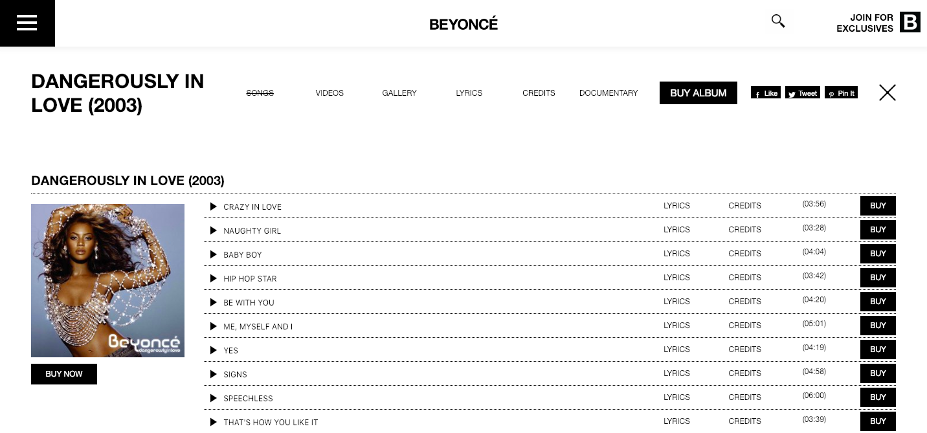Close the album panel with X
927x433 pixels.
(887, 93)
